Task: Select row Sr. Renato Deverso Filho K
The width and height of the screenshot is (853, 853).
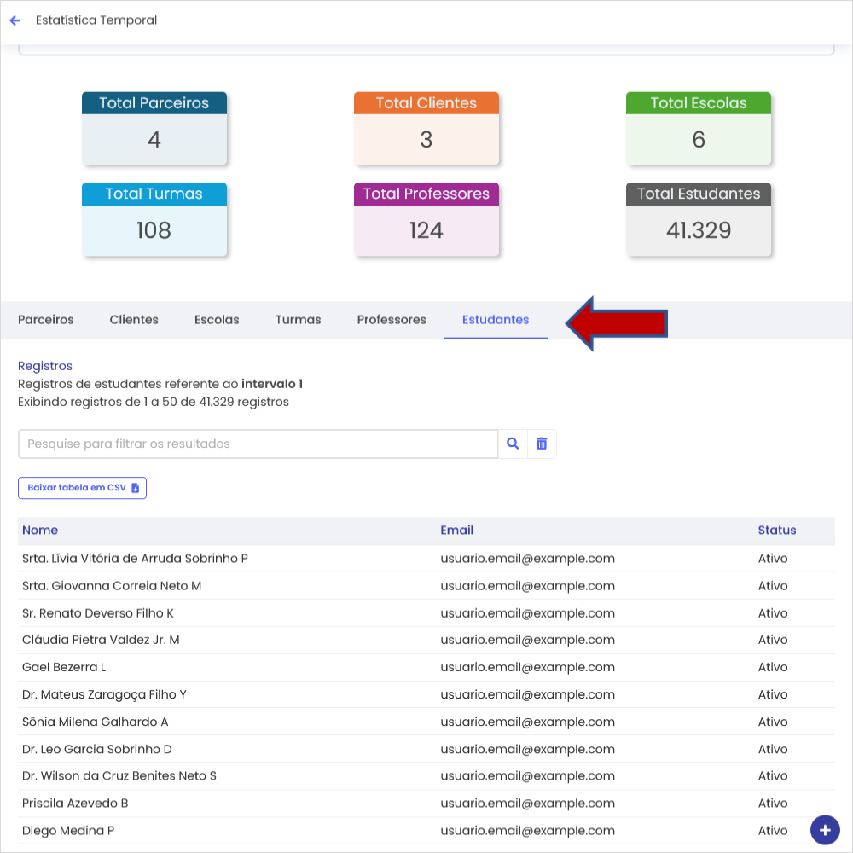Action: tap(426, 613)
